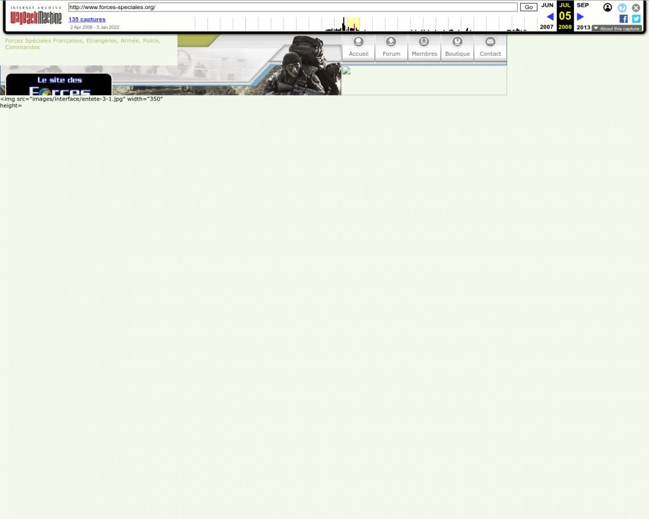This screenshot has height=519, width=649.
Task: Click the Boutique power icon
Action: point(457,42)
